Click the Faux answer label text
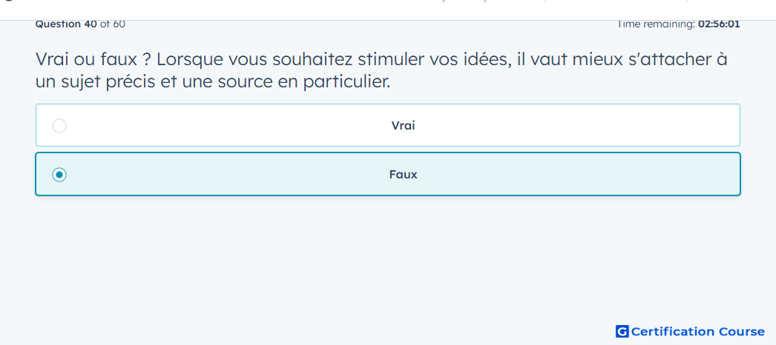This screenshot has width=776, height=345. point(403,175)
